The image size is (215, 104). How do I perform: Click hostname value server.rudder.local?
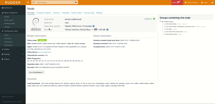pos(73,19)
